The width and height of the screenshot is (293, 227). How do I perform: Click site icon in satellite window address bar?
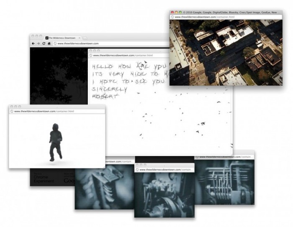click(172, 17)
